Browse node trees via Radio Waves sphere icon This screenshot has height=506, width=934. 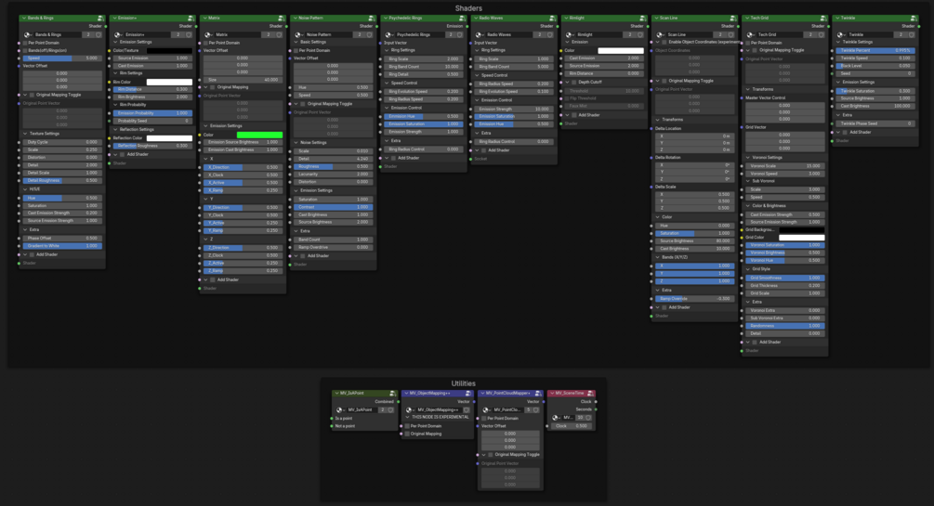[480, 34]
